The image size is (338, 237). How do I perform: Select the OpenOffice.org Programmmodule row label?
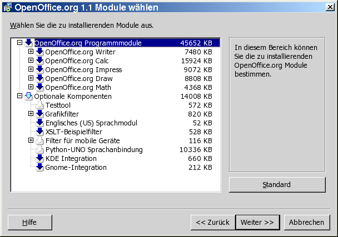coord(88,43)
